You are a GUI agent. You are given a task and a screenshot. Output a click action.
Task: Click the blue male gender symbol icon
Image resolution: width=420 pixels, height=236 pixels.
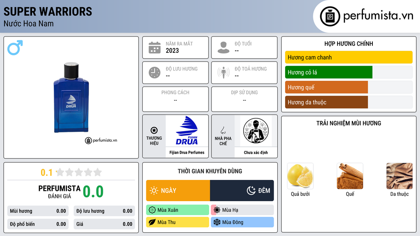pos(15,48)
